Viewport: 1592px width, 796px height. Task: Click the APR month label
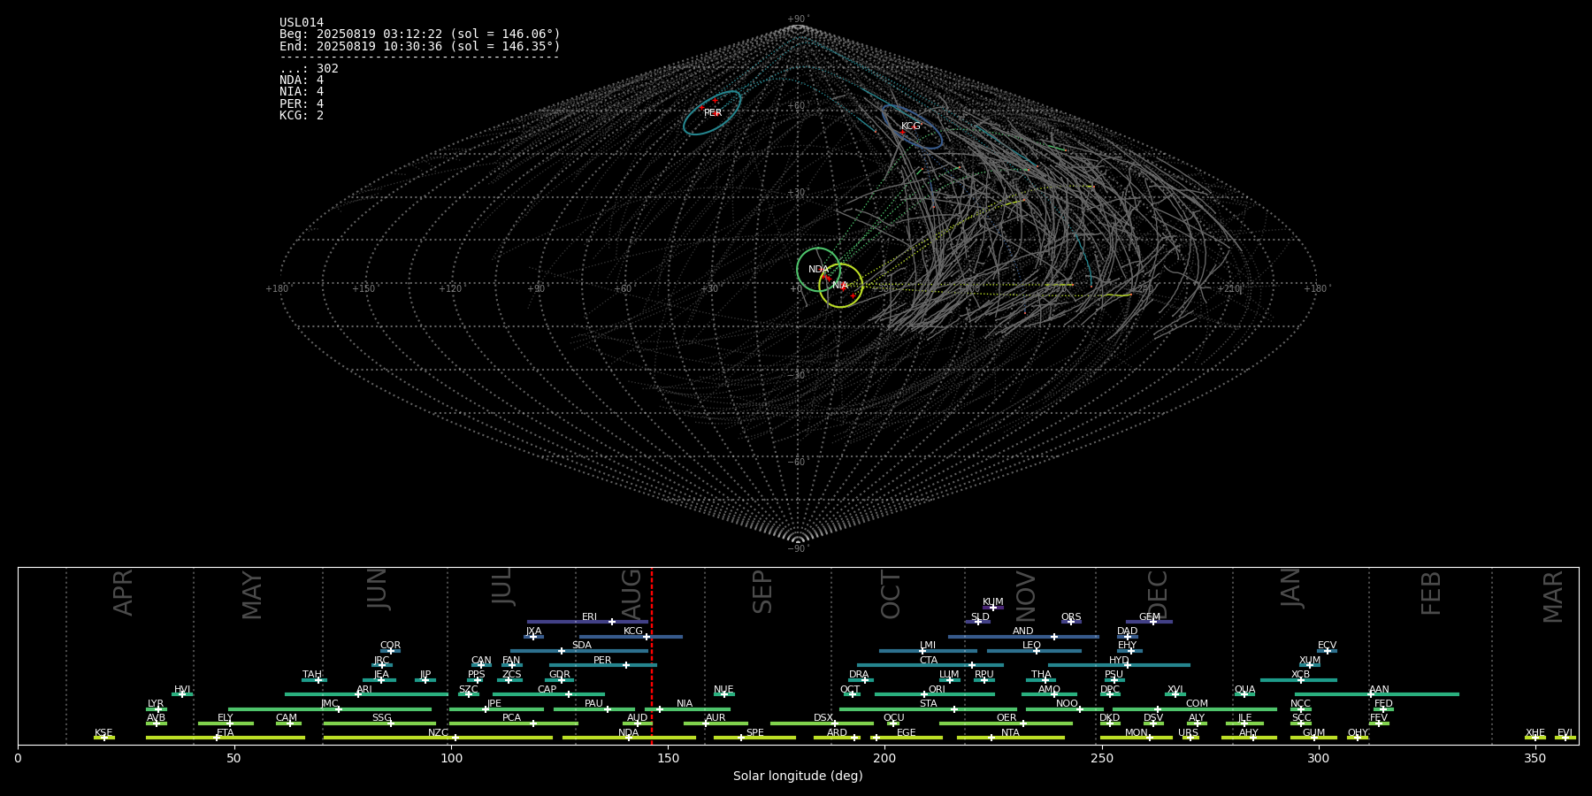123,593
